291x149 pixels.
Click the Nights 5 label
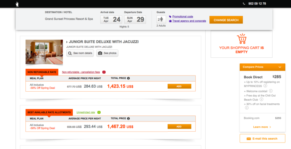click(x=124, y=27)
